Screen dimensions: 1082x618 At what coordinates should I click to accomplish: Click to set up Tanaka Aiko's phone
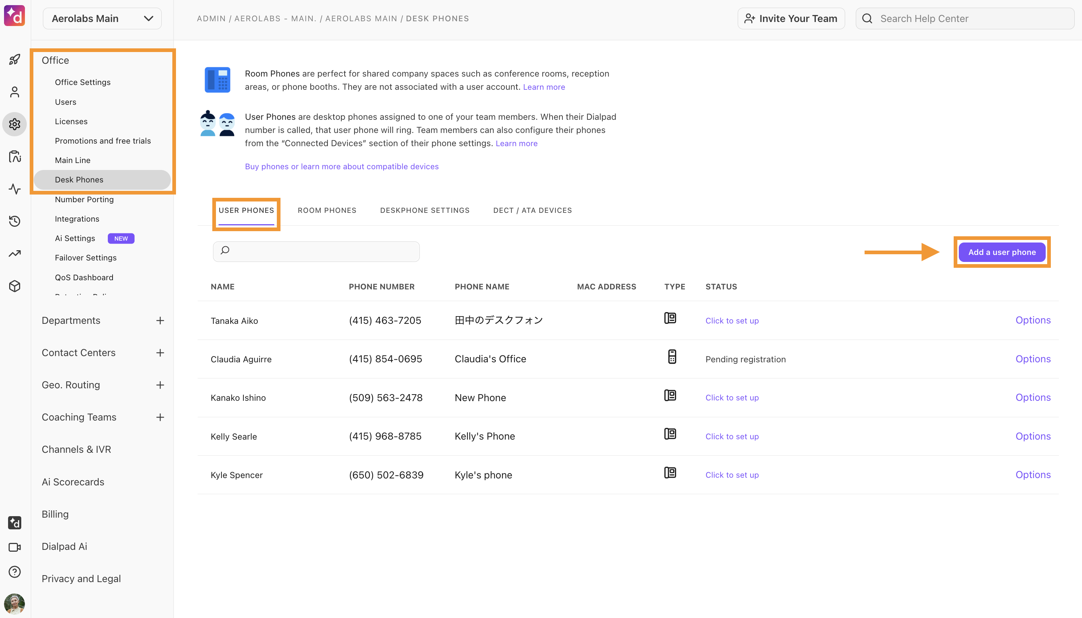(x=732, y=321)
